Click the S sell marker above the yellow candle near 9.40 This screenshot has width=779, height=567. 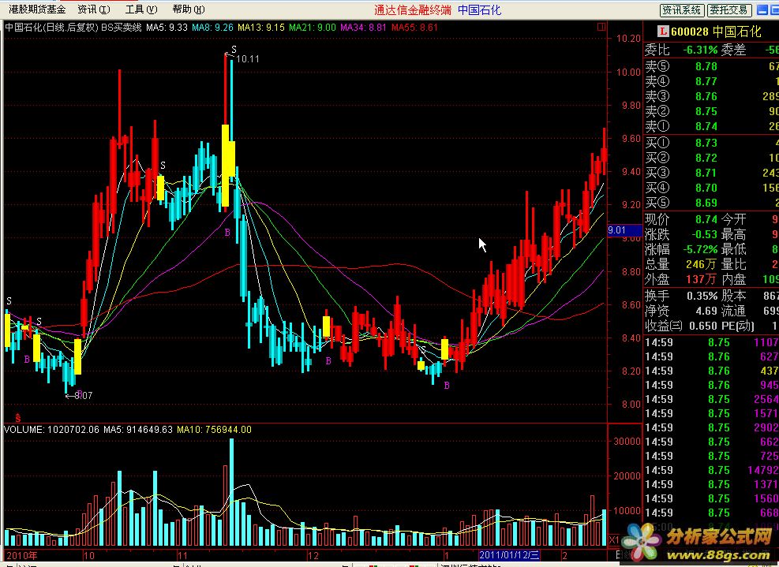point(163,166)
